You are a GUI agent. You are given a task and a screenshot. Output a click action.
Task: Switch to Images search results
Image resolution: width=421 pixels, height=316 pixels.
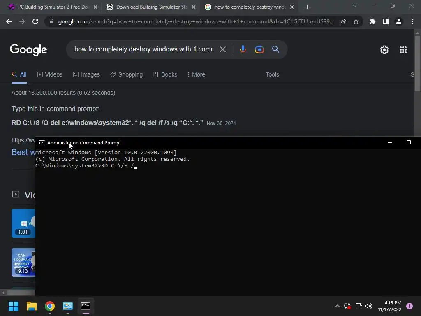click(86, 75)
